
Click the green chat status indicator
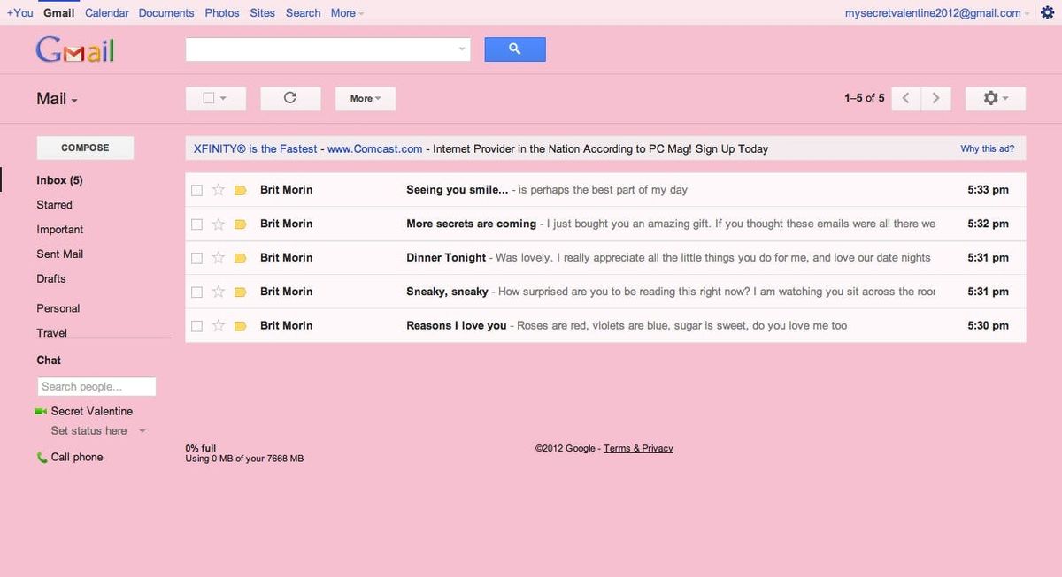39,410
